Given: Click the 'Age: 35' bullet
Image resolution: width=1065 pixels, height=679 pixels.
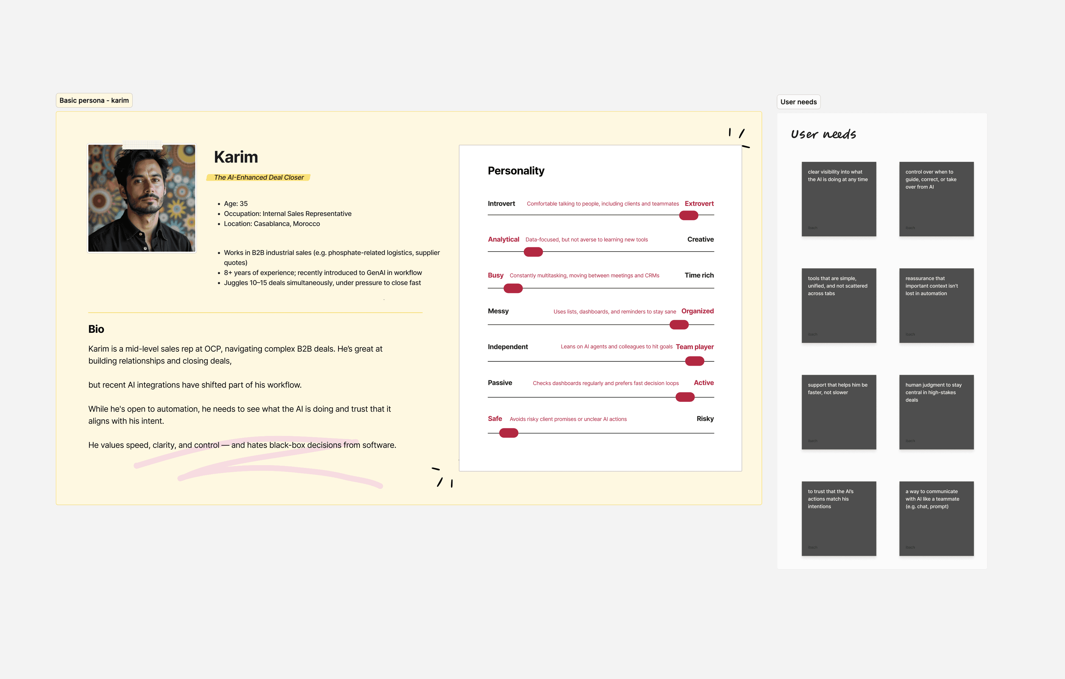Looking at the screenshot, I should (236, 204).
